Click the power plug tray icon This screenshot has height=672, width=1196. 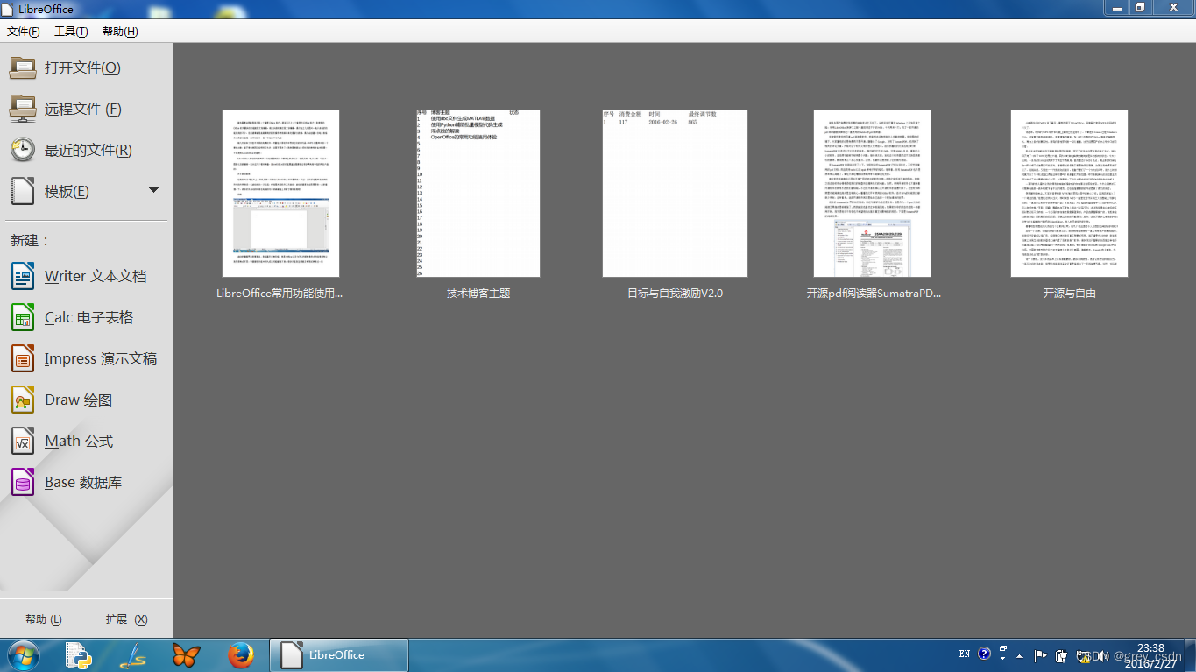click(x=1062, y=655)
